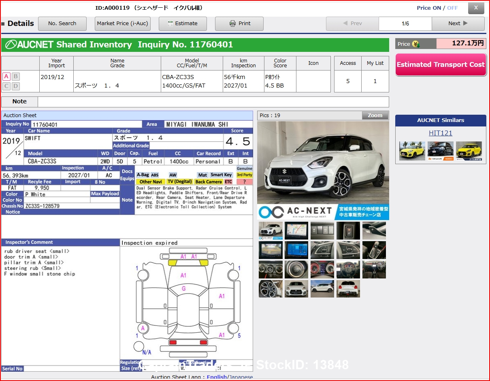
Task: Open the No. Search button
Action: [62, 24]
